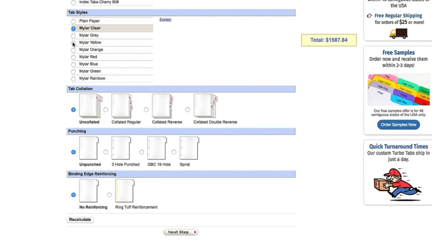Select the No Reinforcing radio button
This screenshot has height=243, width=432.
pyautogui.click(x=73, y=195)
